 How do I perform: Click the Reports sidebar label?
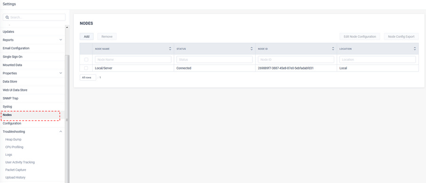click(8, 40)
